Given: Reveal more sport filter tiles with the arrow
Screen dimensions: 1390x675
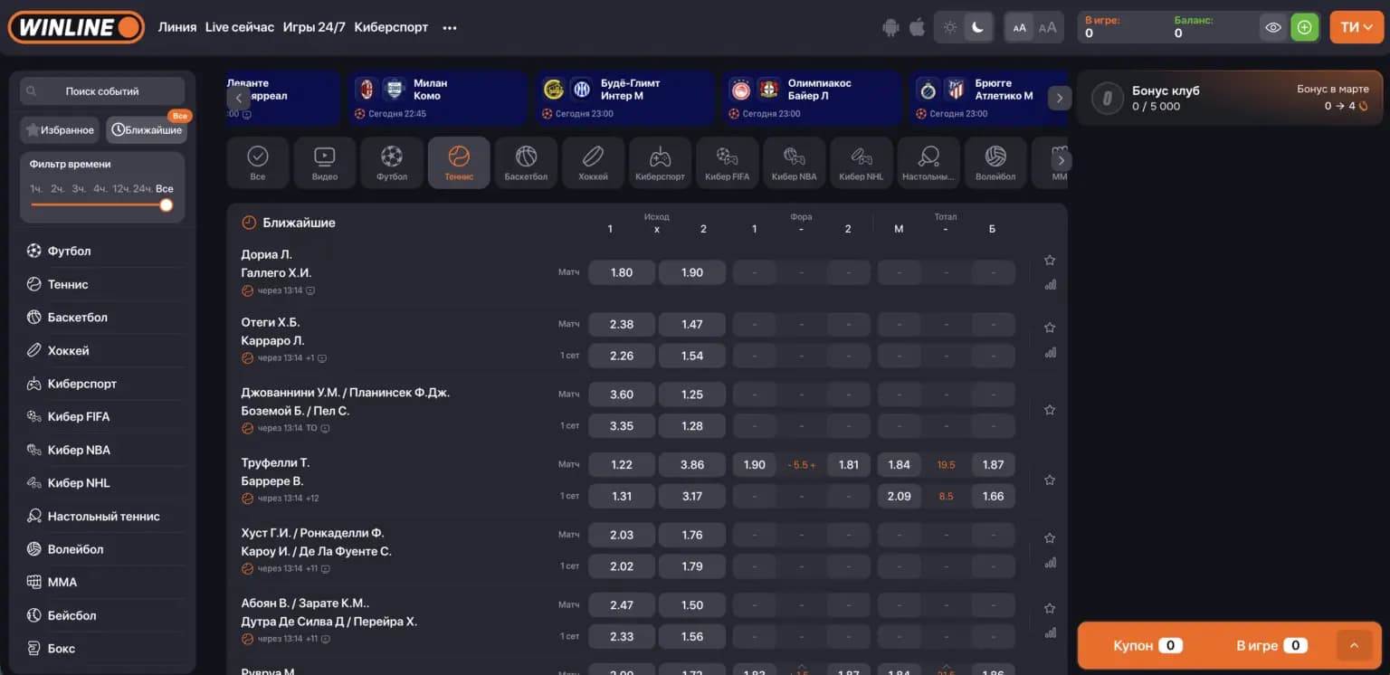Looking at the screenshot, I should tap(1062, 161).
